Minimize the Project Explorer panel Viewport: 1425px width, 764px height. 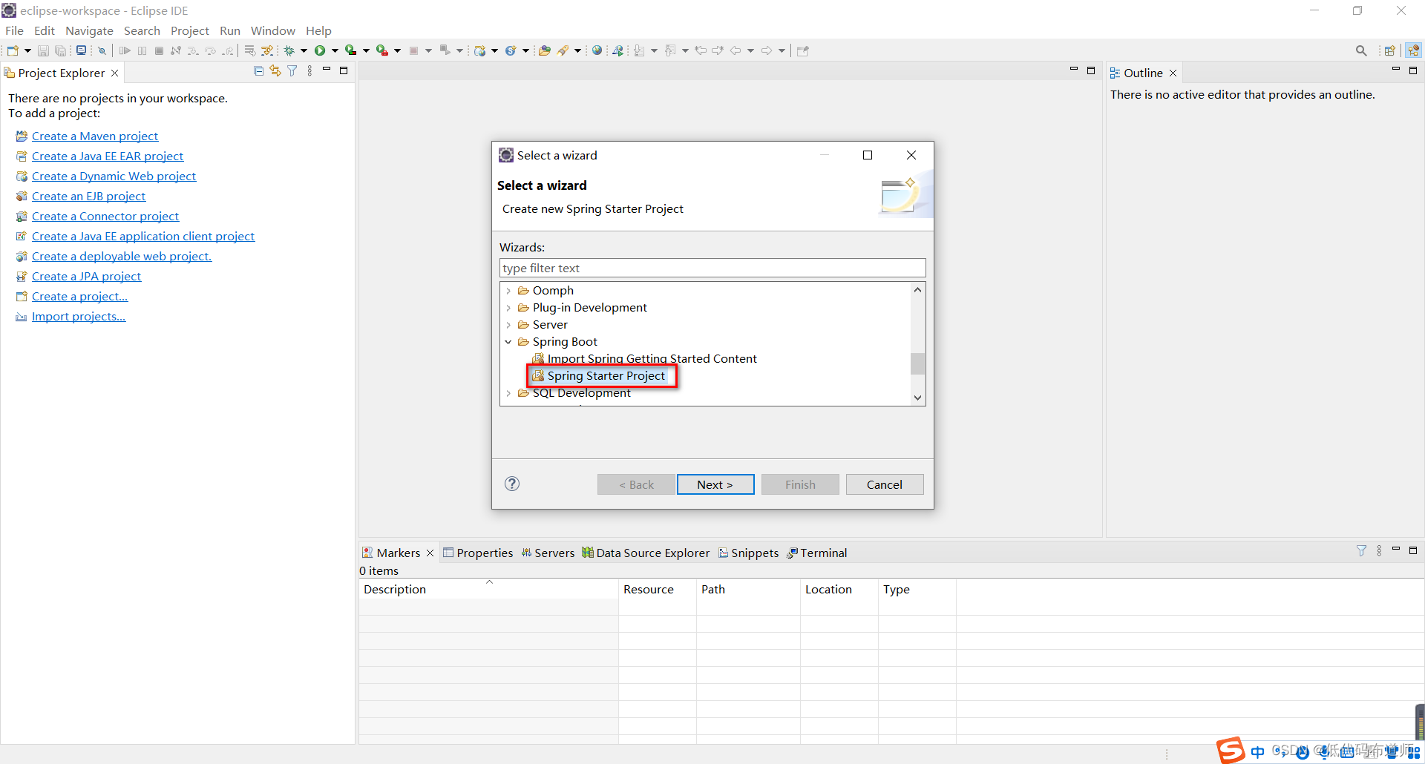click(x=327, y=70)
